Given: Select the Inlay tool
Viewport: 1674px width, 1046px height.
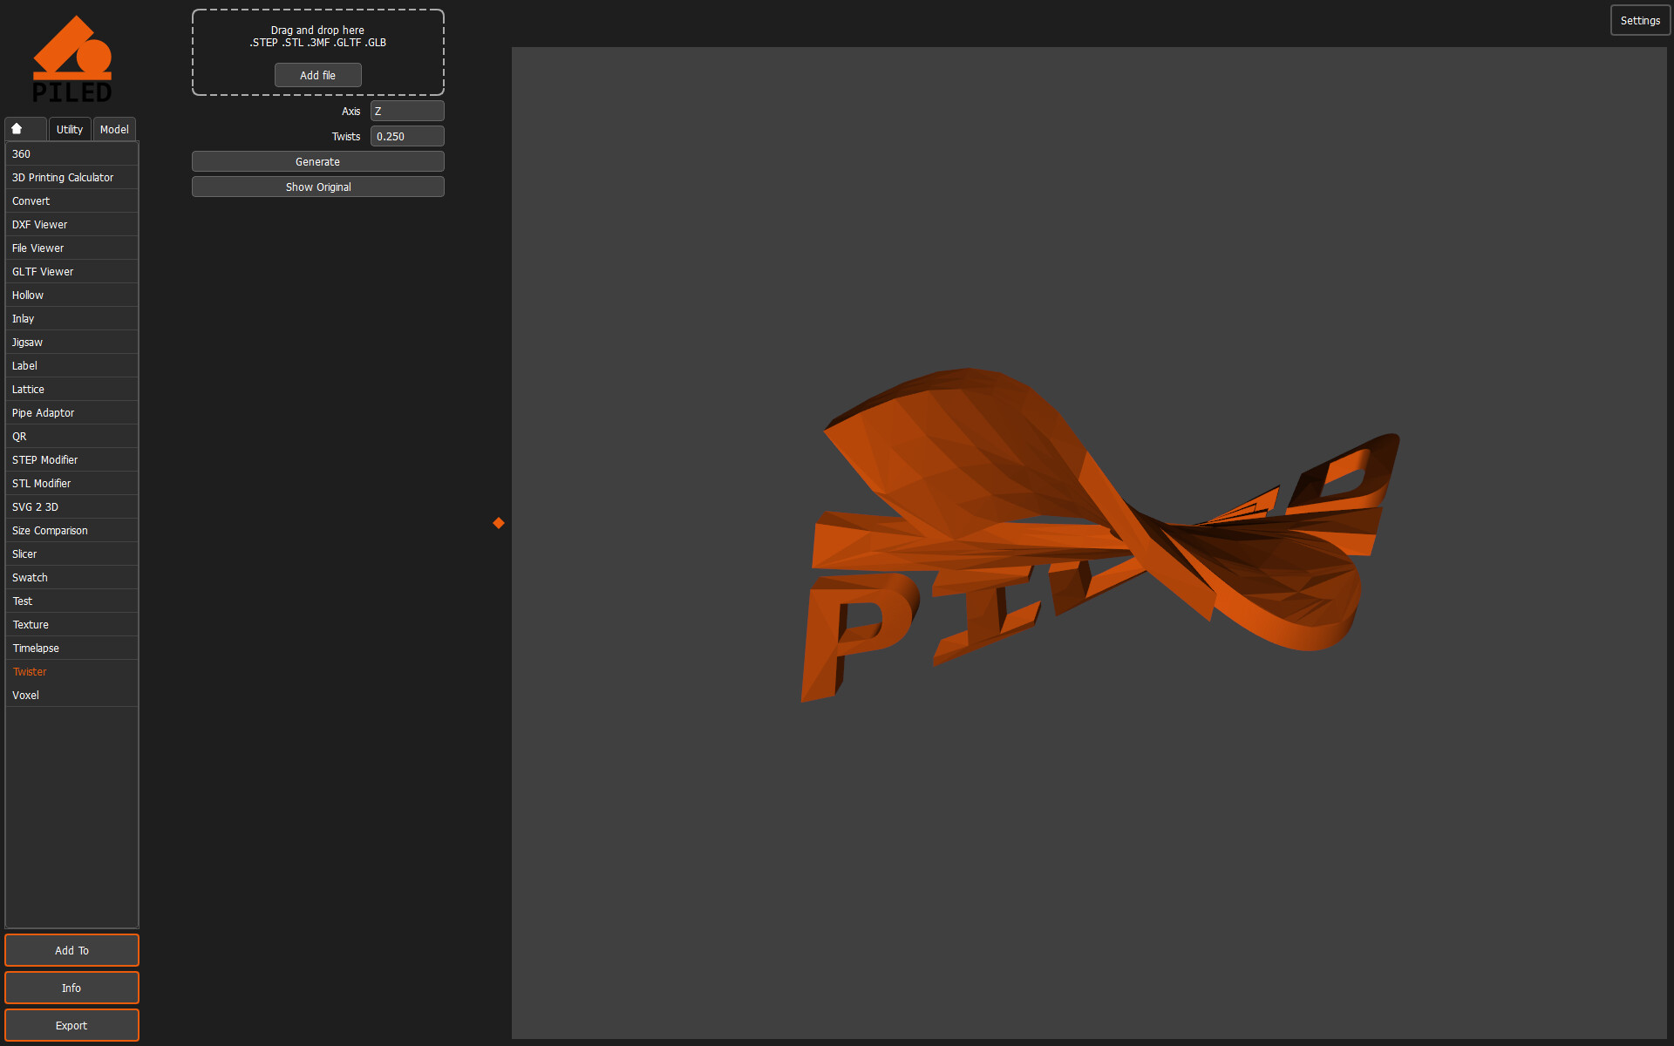Looking at the screenshot, I should pyautogui.click(x=71, y=319).
